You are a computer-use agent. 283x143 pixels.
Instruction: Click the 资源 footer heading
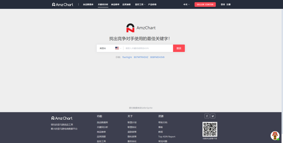pos(161,116)
